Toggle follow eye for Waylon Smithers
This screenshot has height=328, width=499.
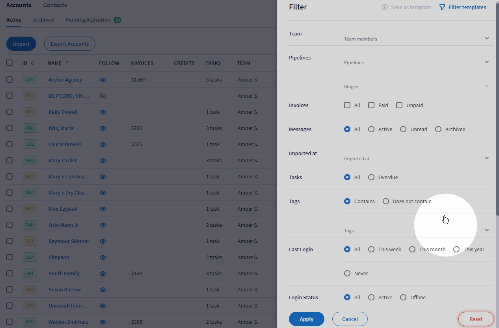[x=102, y=322]
